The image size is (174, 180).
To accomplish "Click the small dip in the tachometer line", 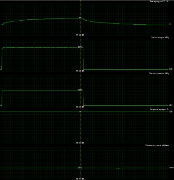I will pos(118,168).
